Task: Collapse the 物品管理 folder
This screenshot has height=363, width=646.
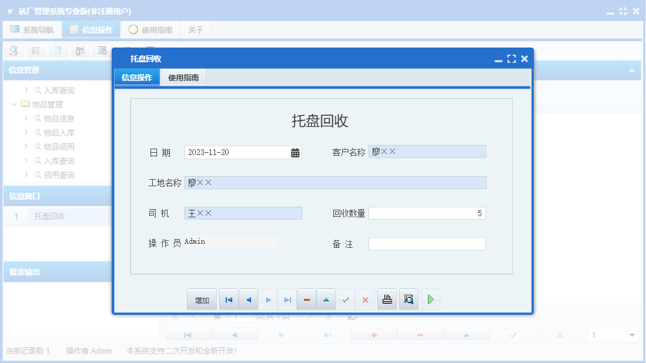Action: (14, 104)
